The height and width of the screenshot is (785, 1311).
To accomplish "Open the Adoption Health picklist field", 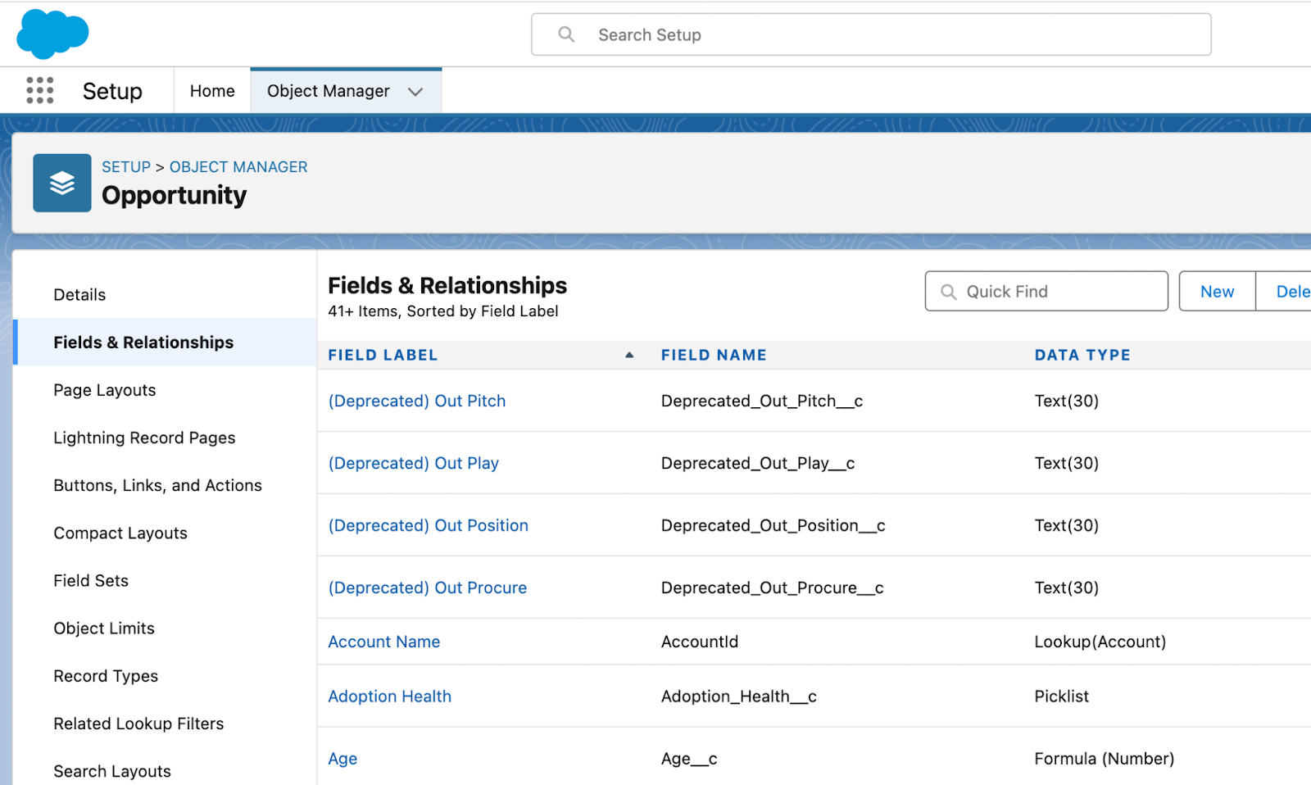I will point(389,696).
